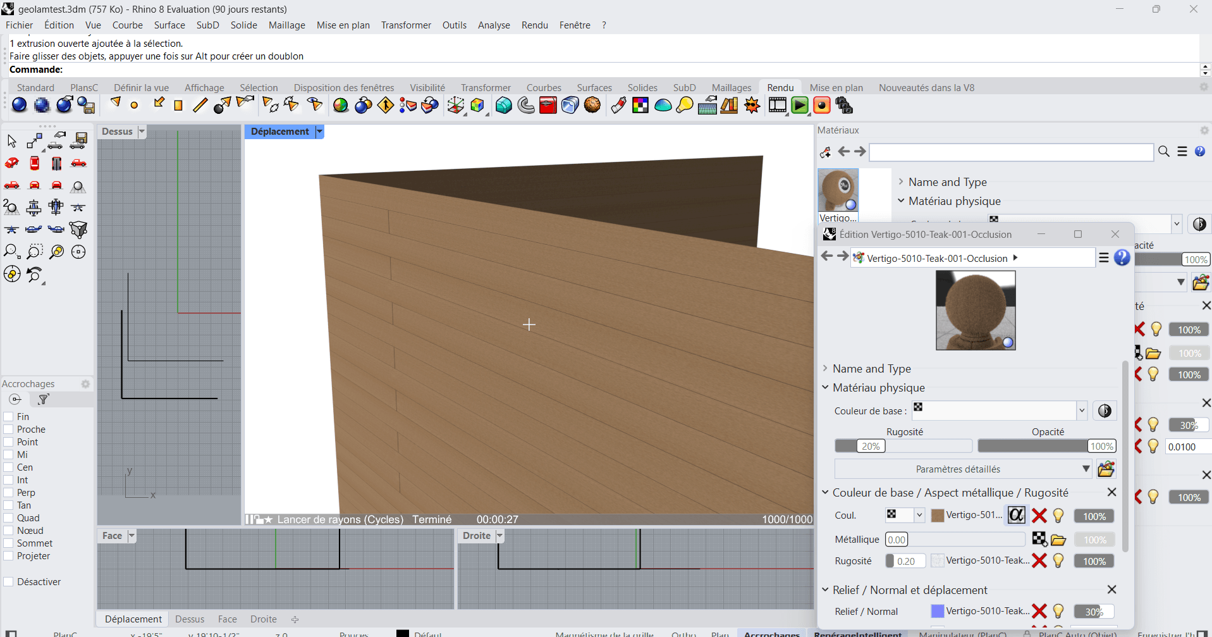Image resolution: width=1212 pixels, height=637 pixels.
Task: Enable the Fin object snap checkbox
Action: (x=9, y=417)
